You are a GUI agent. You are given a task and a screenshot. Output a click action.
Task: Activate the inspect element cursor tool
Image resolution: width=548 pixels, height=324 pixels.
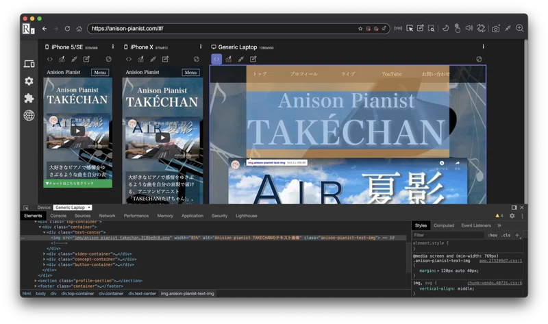click(x=410, y=28)
